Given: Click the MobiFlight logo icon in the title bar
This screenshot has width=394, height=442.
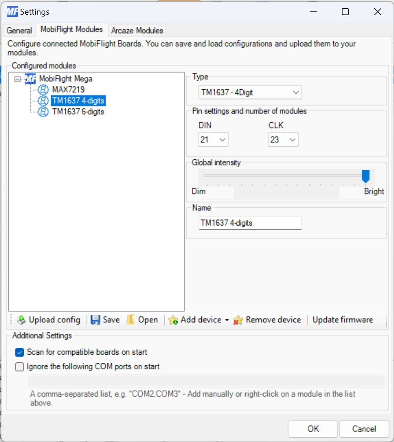Looking at the screenshot, I should [x=12, y=11].
